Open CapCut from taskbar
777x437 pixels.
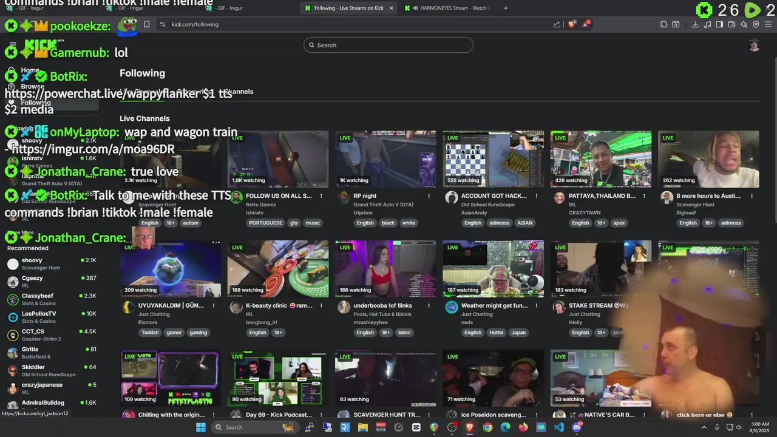[416, 427]
